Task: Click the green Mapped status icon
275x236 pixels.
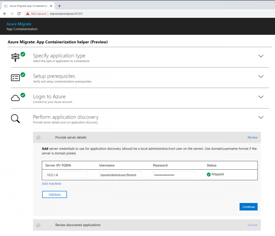Action: coord(209,174)
